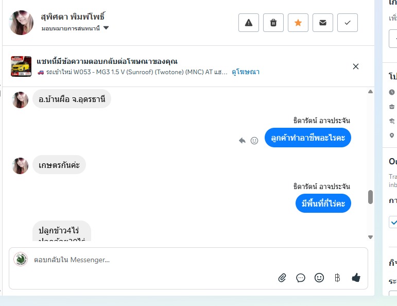Tick the checked checkbox in right panel
The width and height of the screenshot is (397, 306).
pos(393,222)
